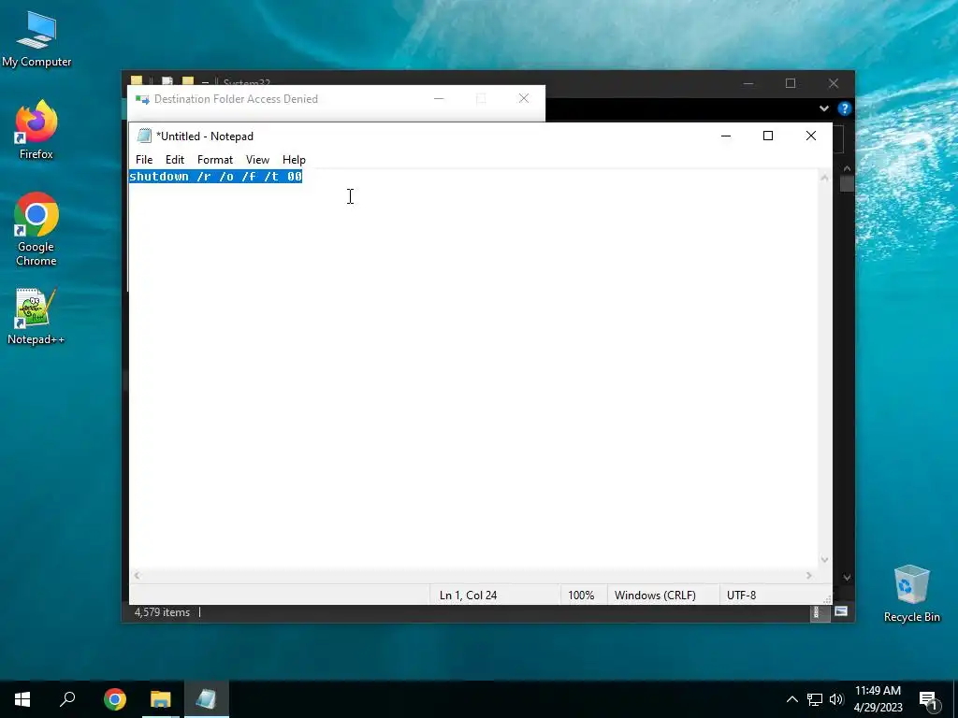Click the File Explorer folder title icon
The image size is (958, 718).
tap(137, 80)
